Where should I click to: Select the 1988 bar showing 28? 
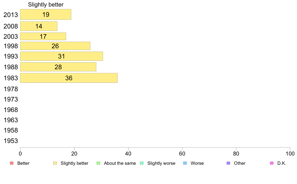point(58,67)
